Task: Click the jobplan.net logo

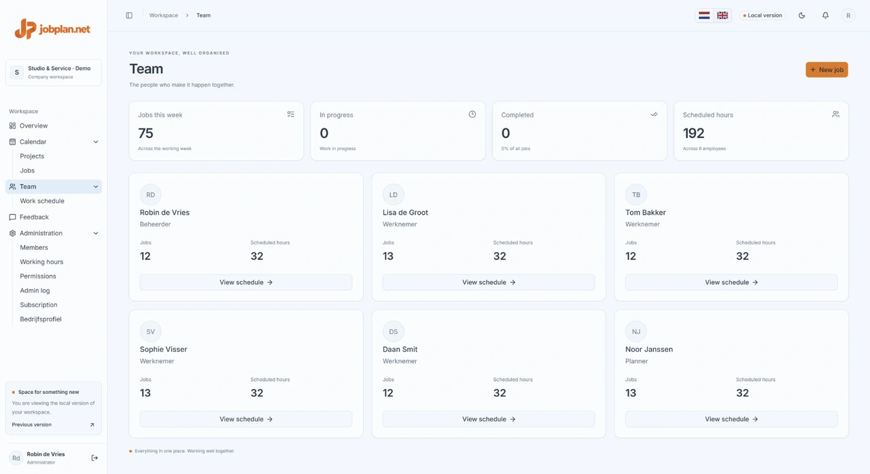Action: point(52,29)
